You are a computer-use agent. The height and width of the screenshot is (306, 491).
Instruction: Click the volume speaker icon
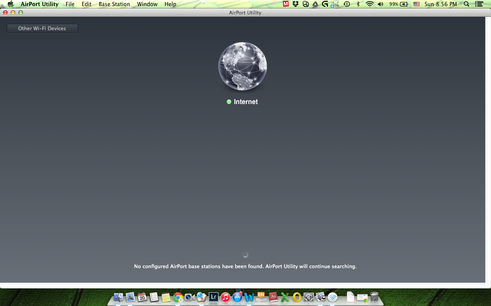point(381,4)
